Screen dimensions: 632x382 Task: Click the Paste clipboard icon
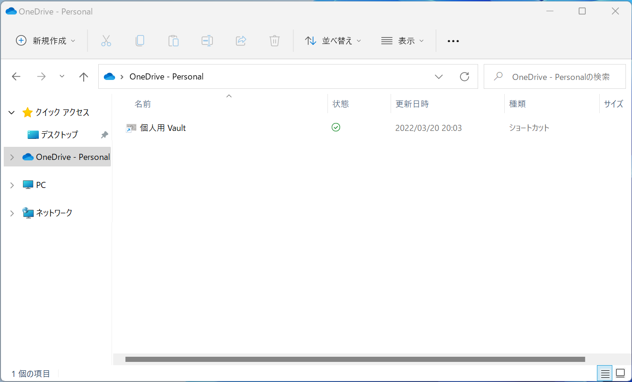coord(174,41)
